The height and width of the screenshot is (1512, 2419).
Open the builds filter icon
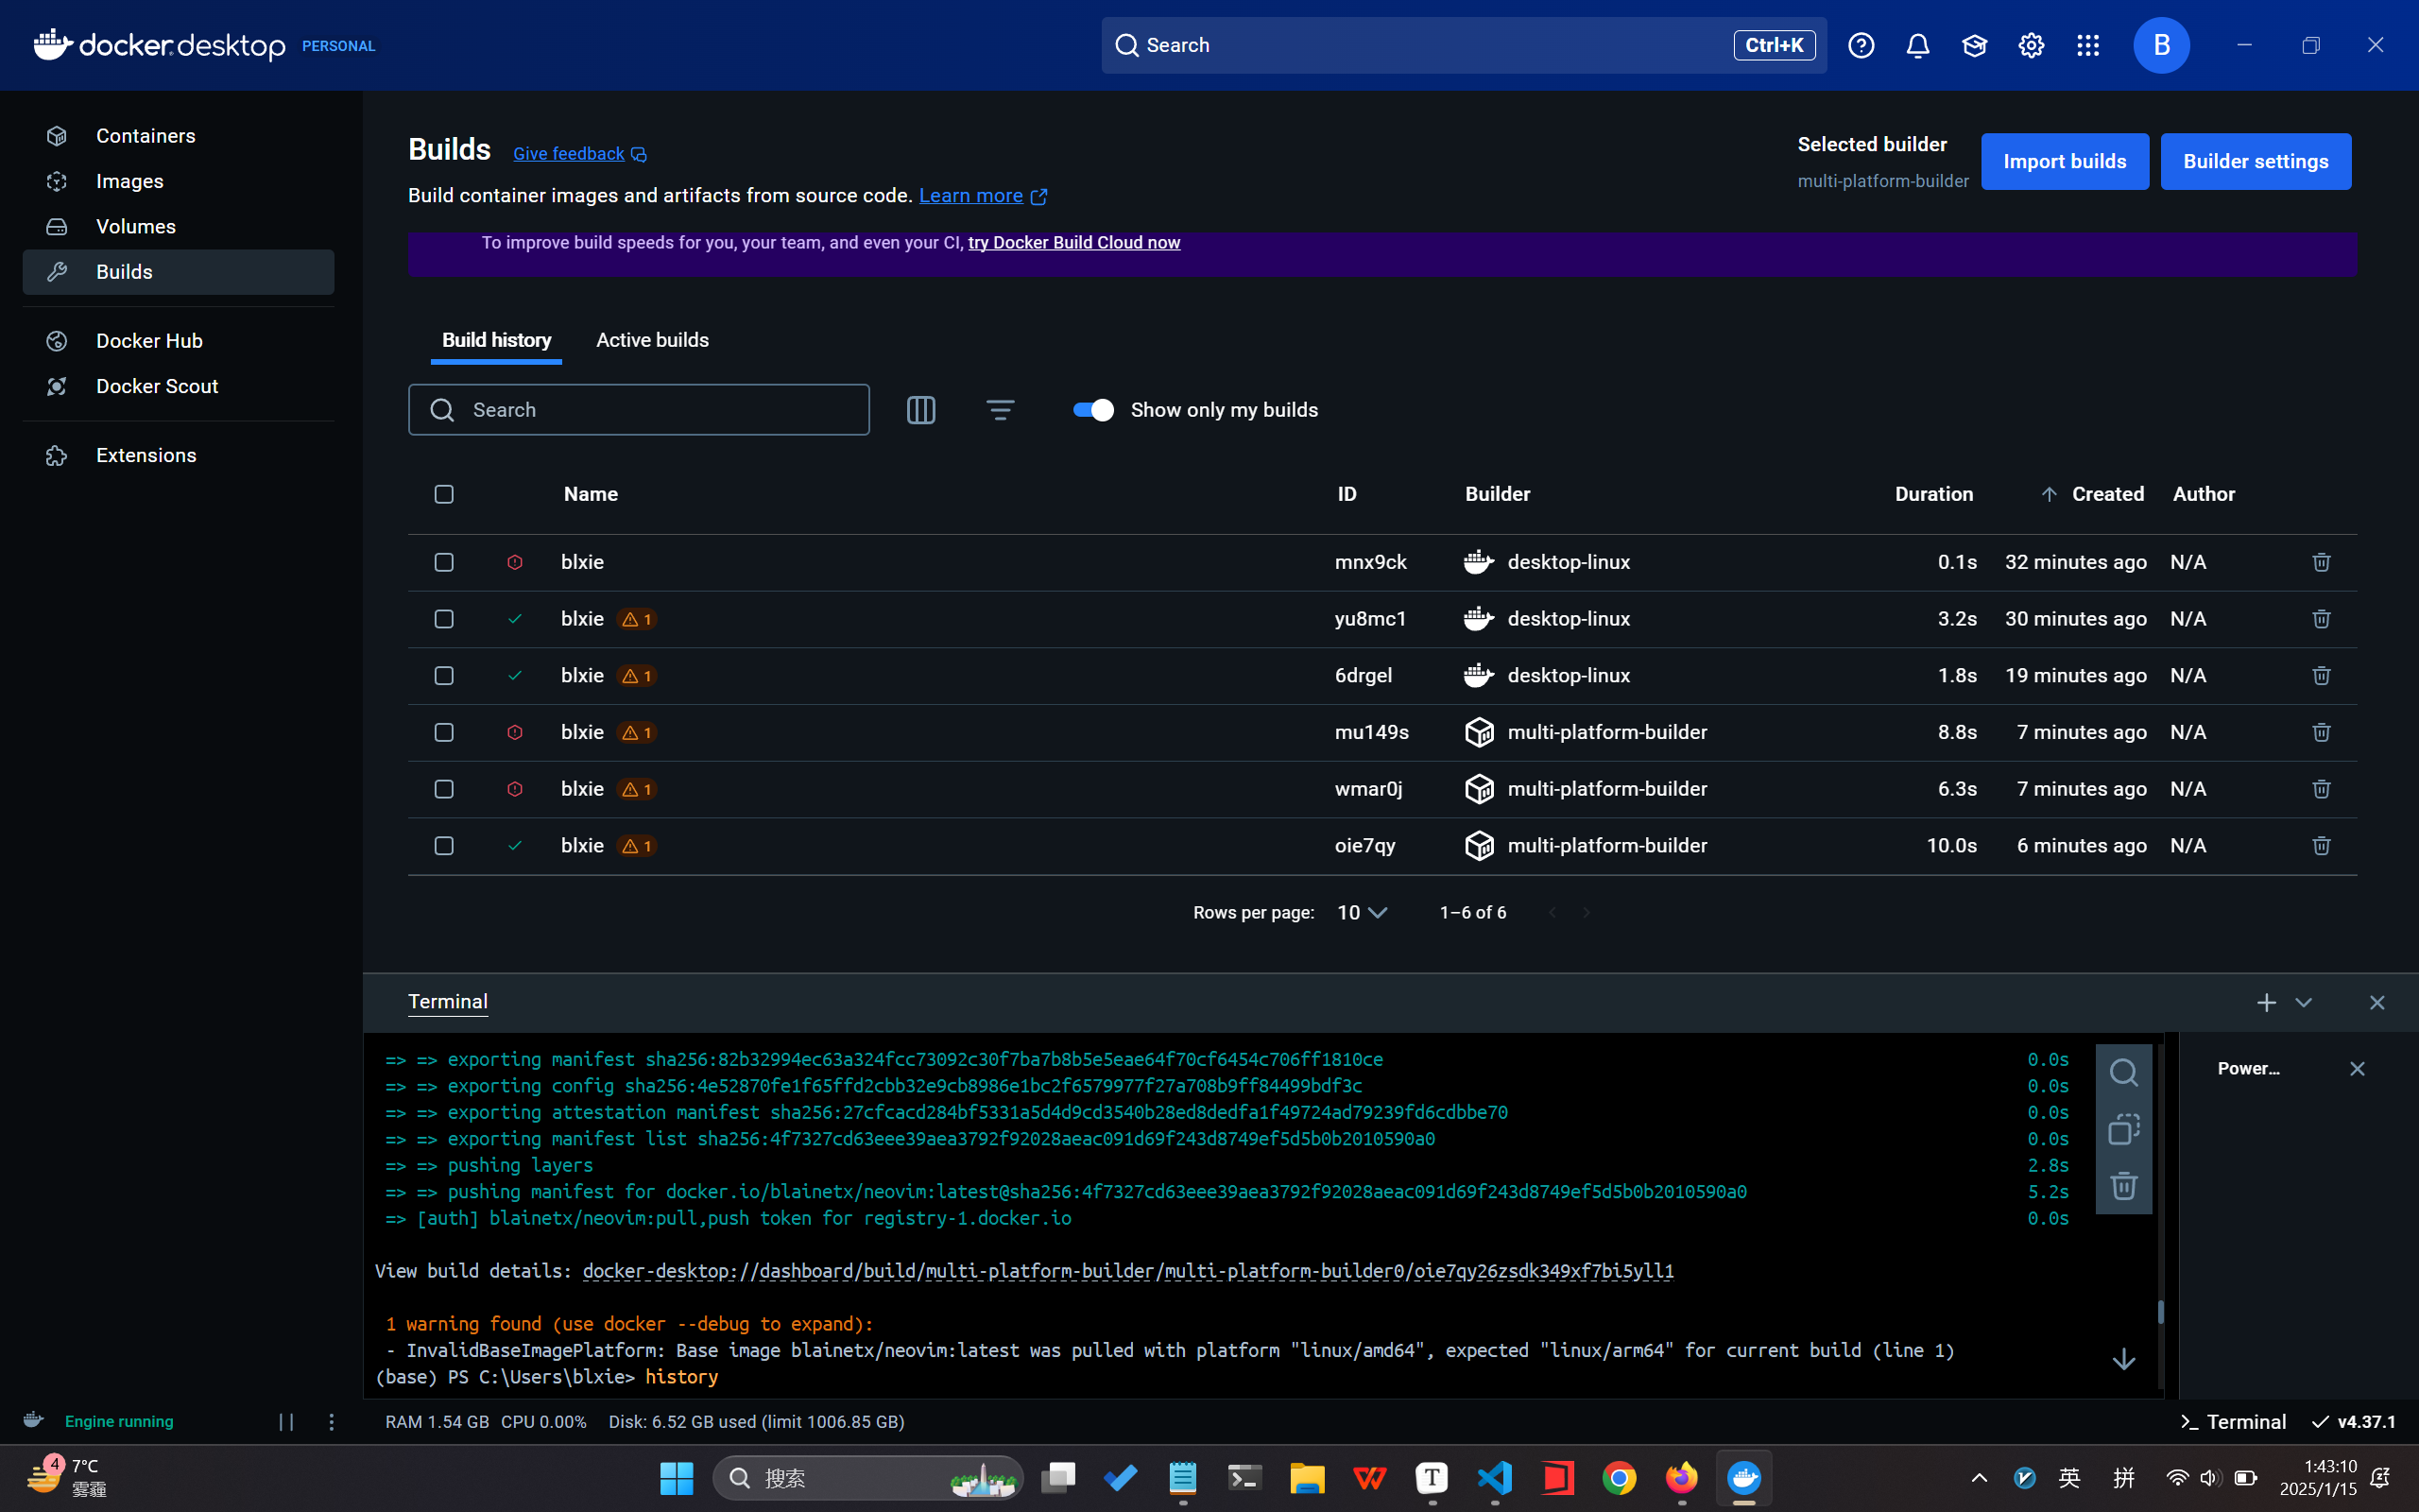[1000, 410]
